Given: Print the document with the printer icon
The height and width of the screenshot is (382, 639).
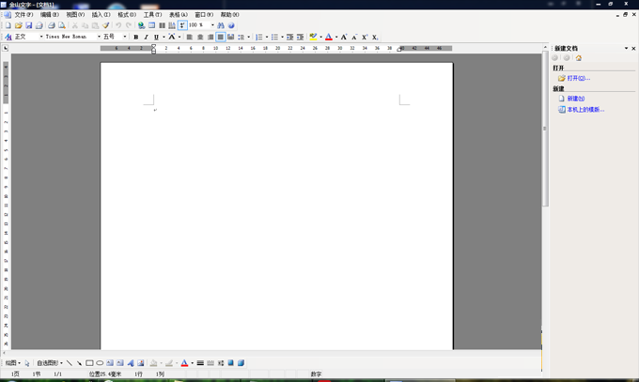Looking at the screenshot, I should 52,25.
